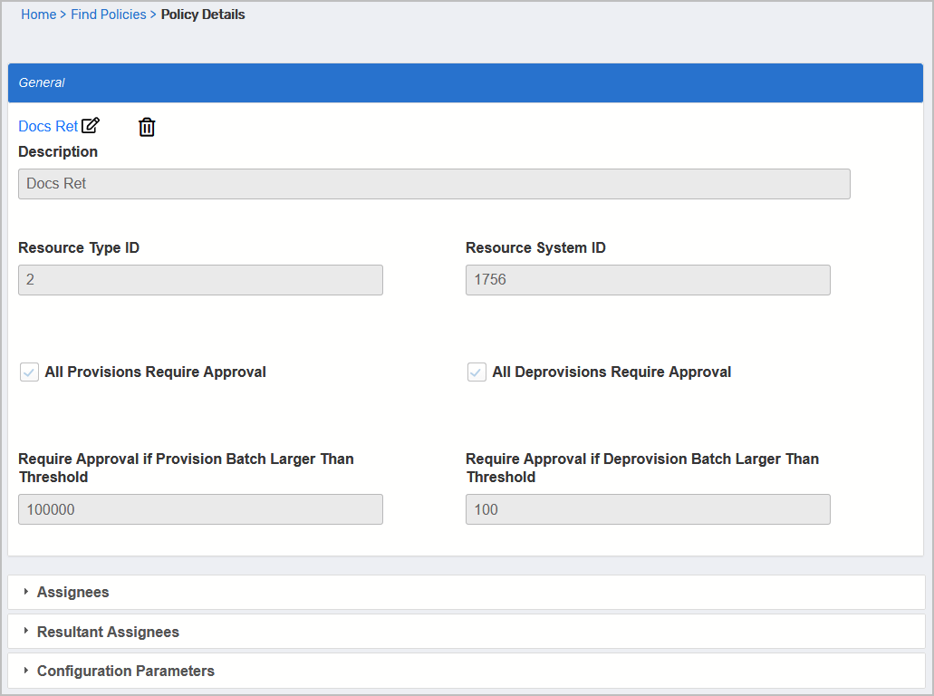
Task: Open Find Policies breadcrumb link
Action: (108, 14)
